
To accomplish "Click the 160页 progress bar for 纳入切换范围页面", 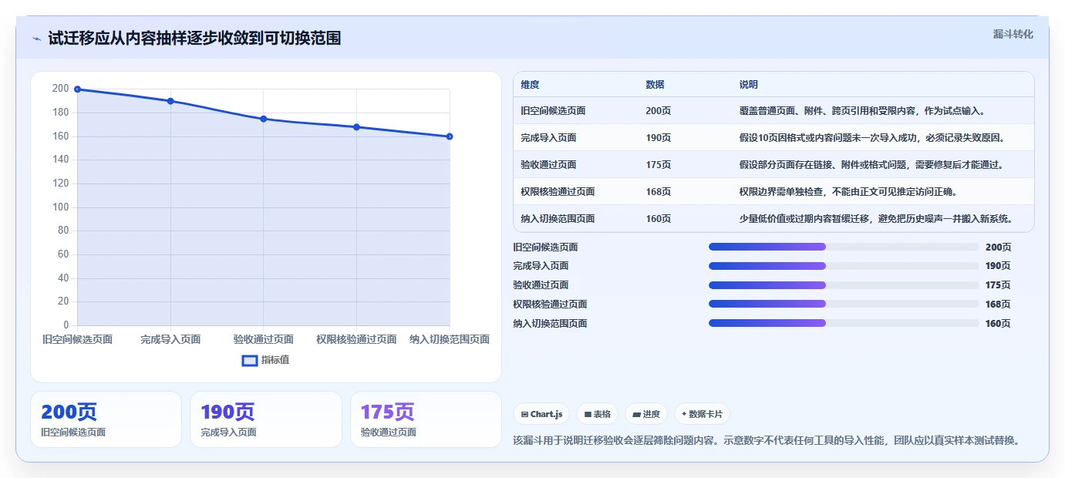I will point(844,324).
